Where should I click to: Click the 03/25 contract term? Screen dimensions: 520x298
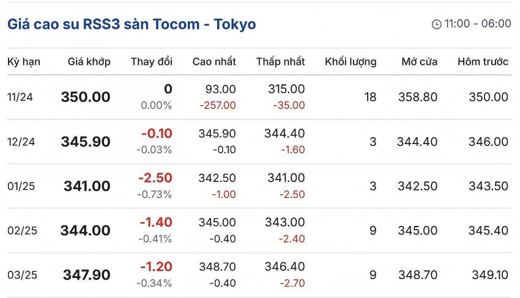tap(22, 275)
